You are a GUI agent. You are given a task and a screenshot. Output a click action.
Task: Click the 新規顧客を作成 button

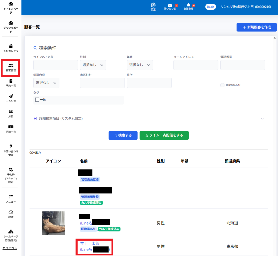pyautogui.click(x=257, y=27)
